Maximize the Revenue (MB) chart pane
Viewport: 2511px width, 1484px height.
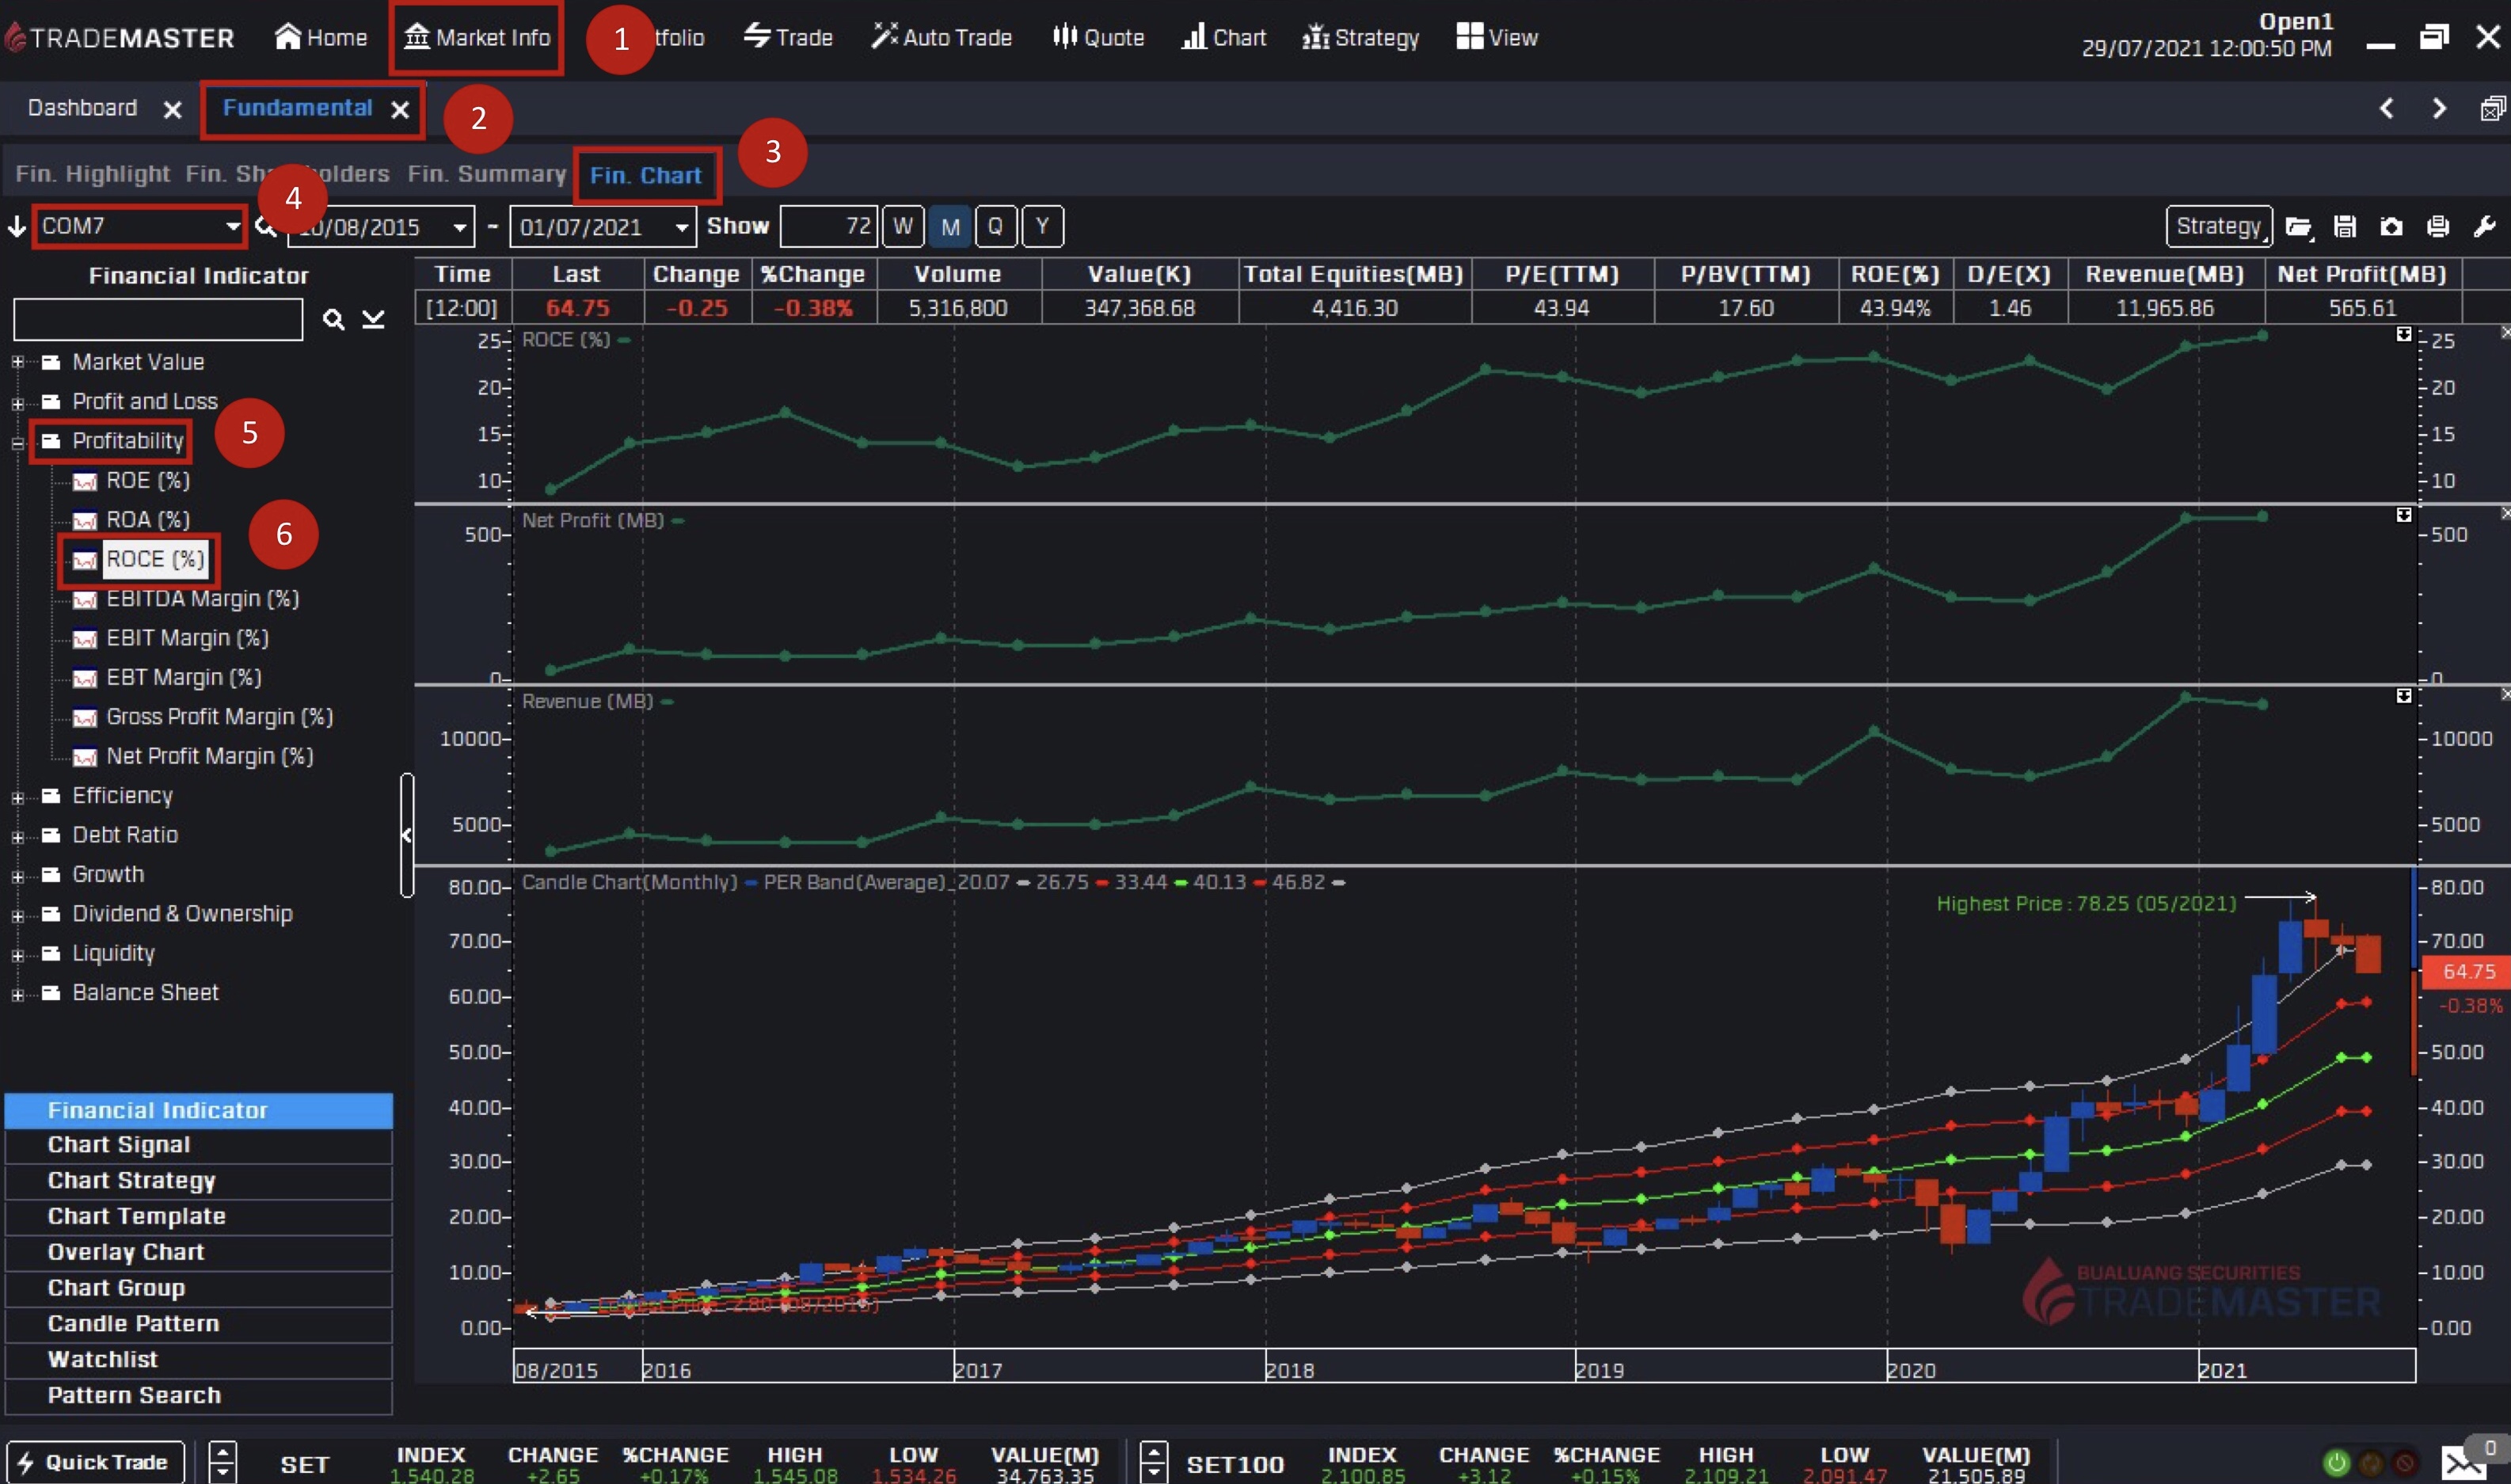[2404, 696]
